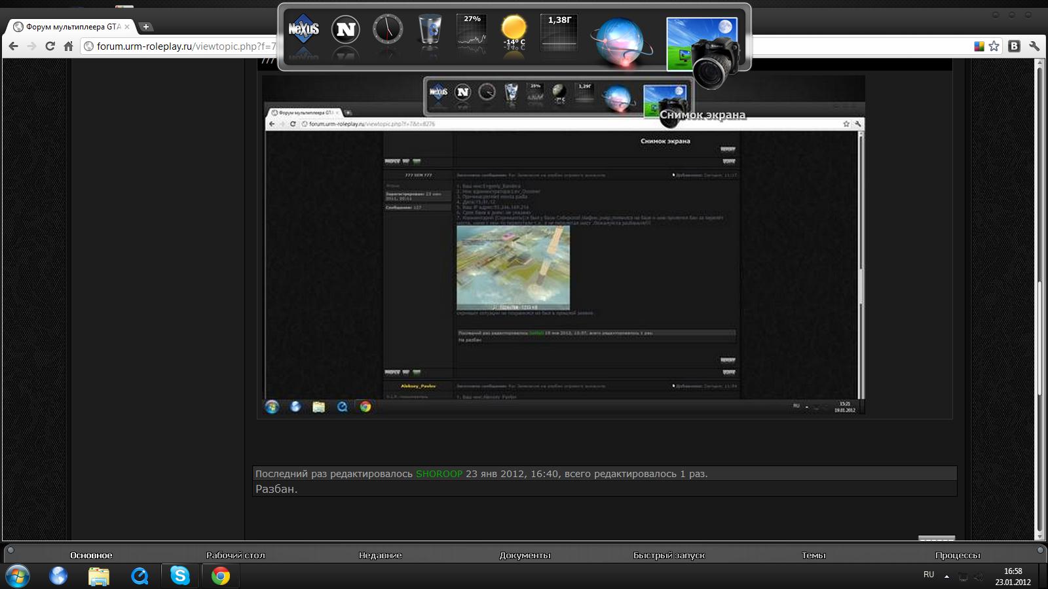
Task: Open a new Chrome tab
Action: (x=145, y=27)
